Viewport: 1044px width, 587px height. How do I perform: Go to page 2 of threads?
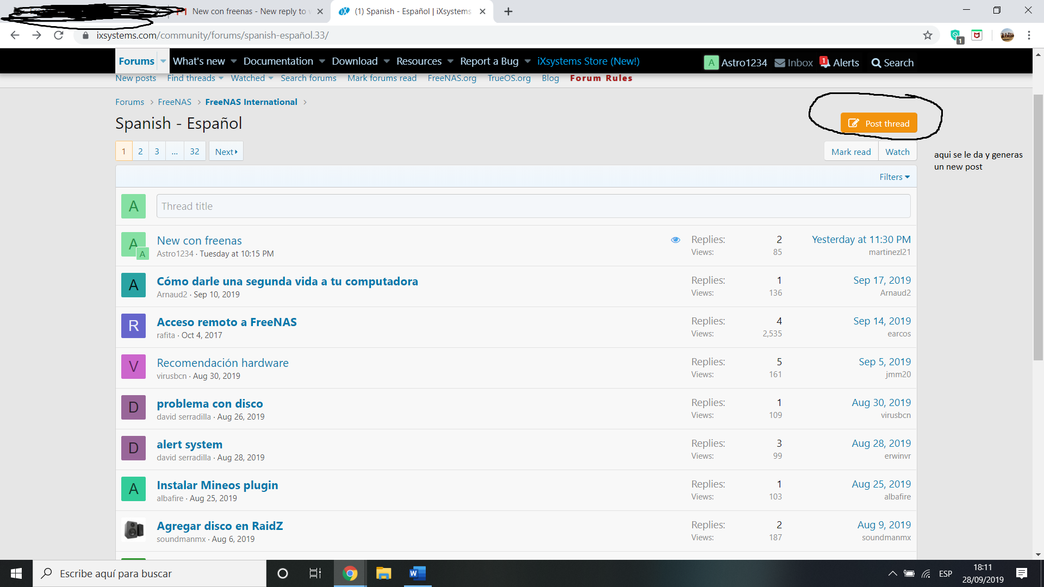(x=140, y=152)
